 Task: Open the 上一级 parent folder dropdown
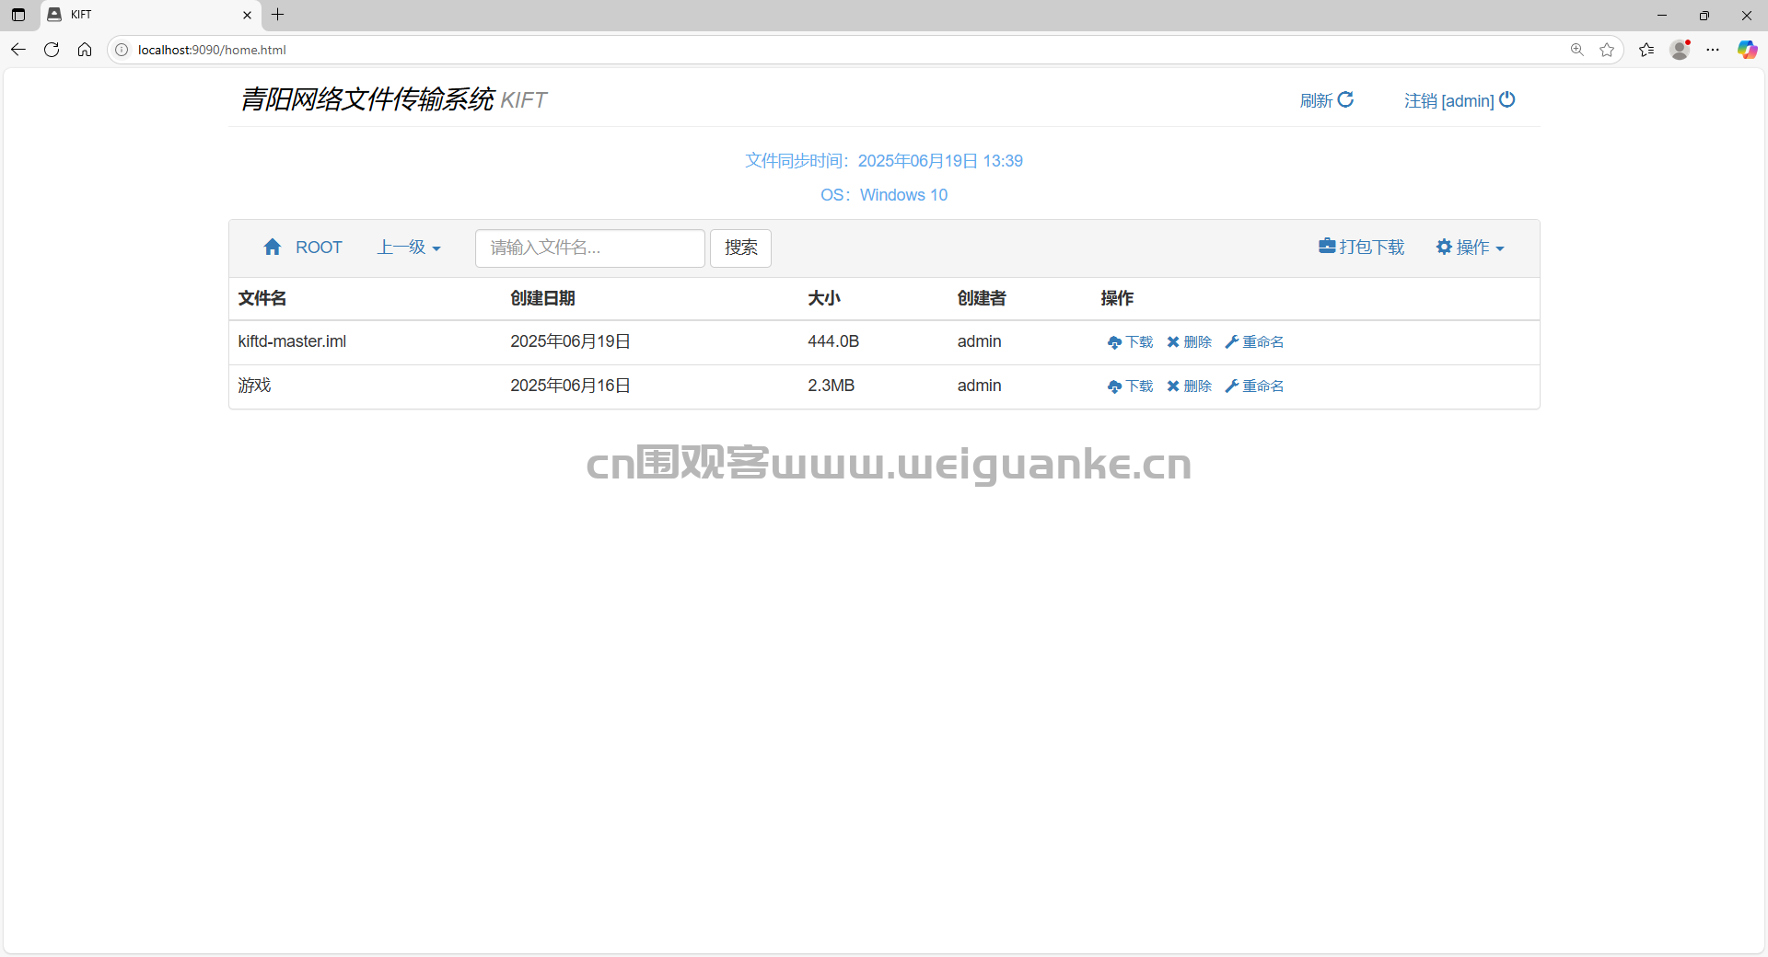click(x=409, y=248)
